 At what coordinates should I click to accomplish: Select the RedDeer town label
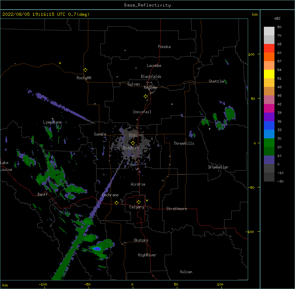pyautogui.click(x=151, y=88)
